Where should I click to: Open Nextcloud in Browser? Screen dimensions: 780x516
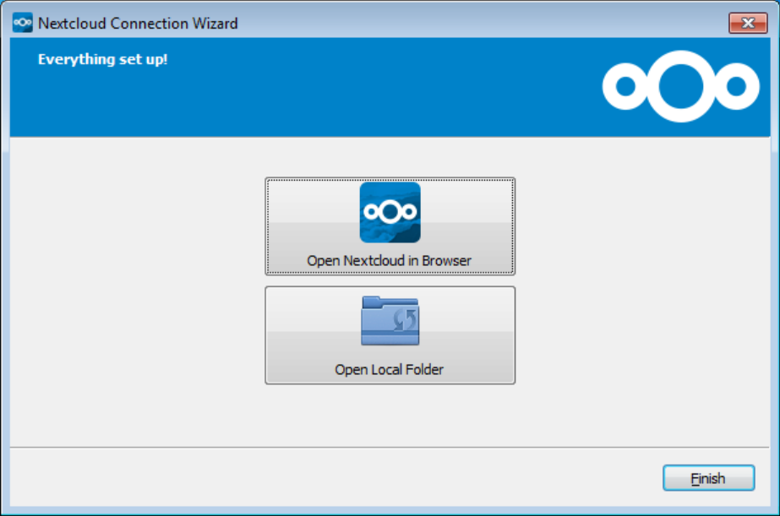[x=390, y=226]
